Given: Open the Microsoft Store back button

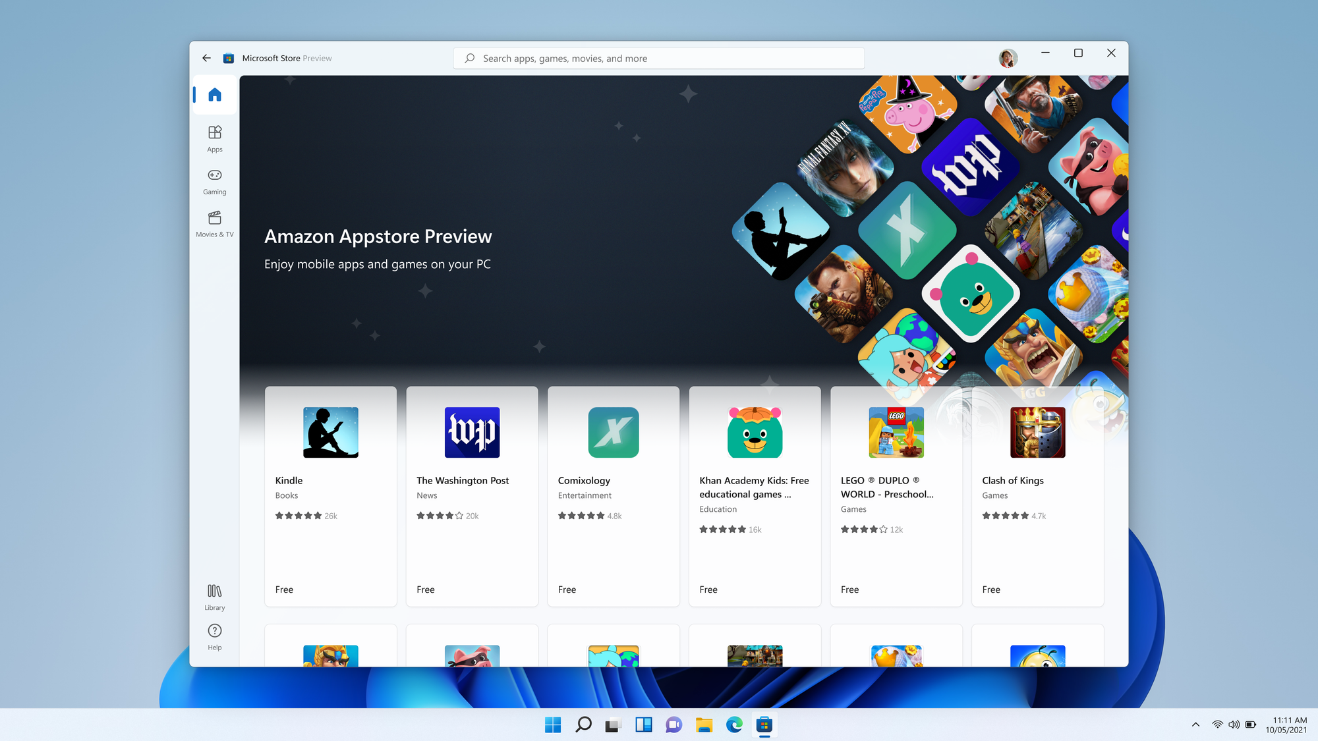Looking at the screenshot, I should pyautogui.click(x=208, y=57).
